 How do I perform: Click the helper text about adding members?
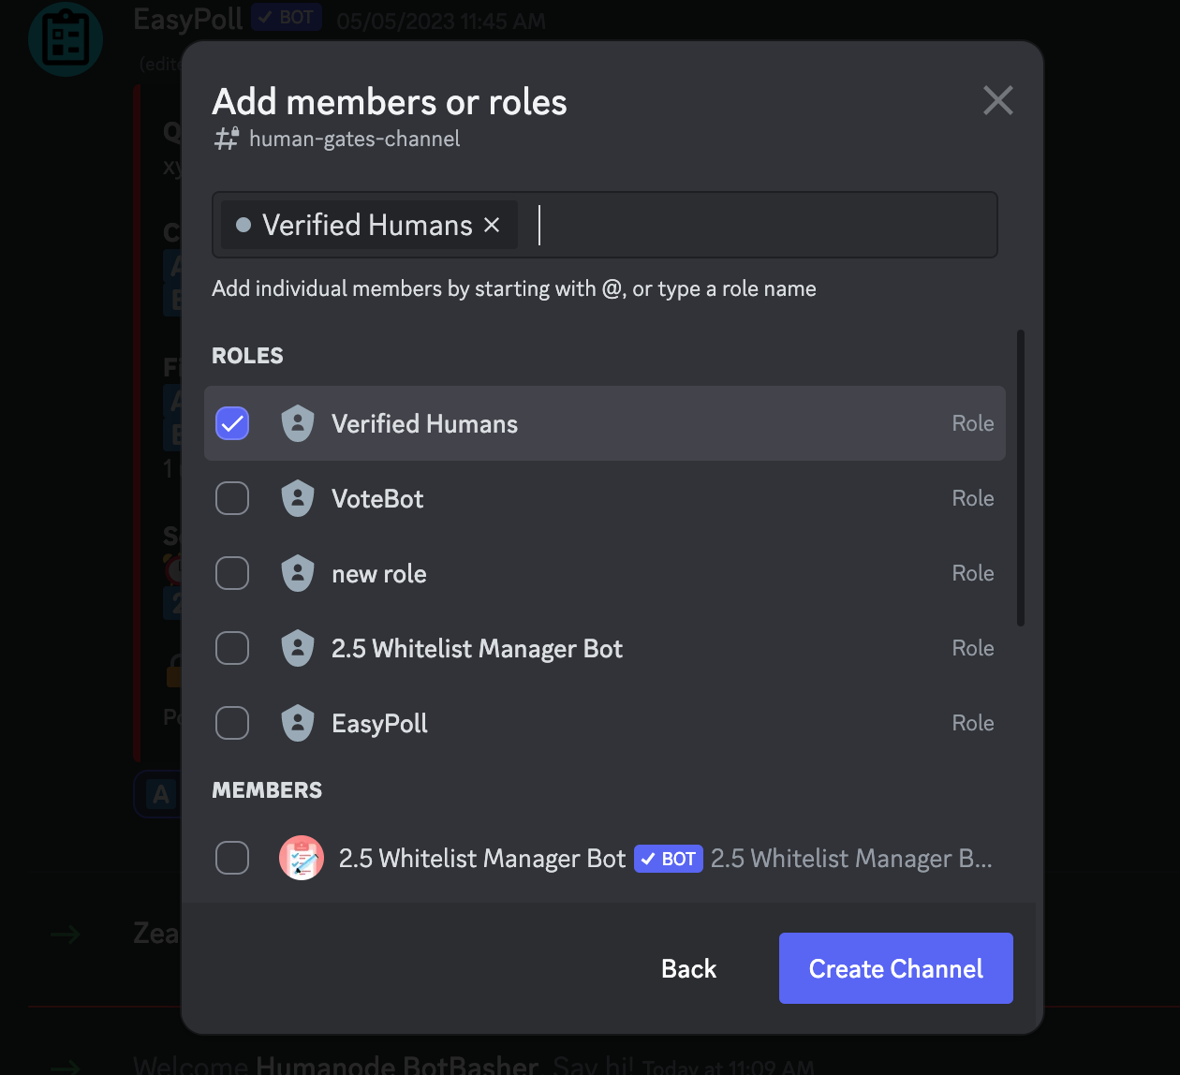pos(514,288)
